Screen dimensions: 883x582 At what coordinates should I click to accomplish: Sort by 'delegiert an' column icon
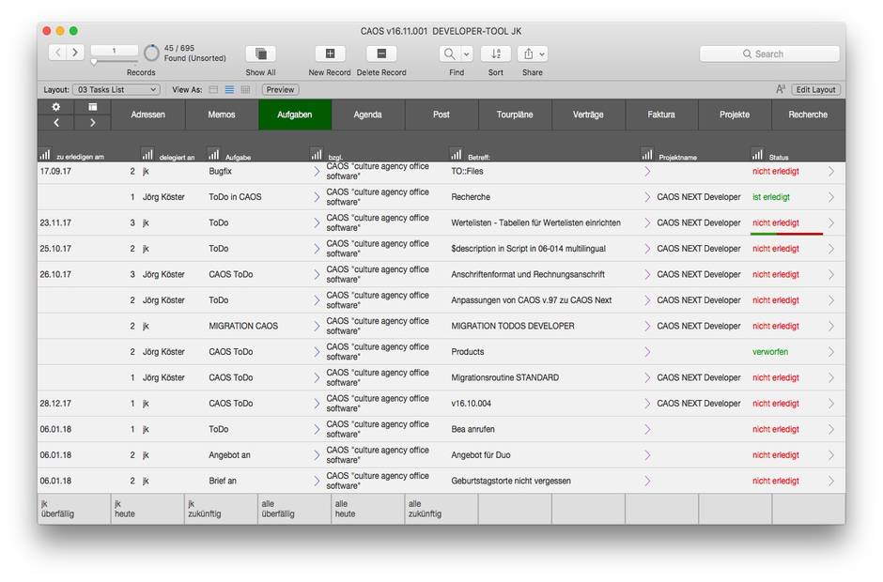(147, 154)
